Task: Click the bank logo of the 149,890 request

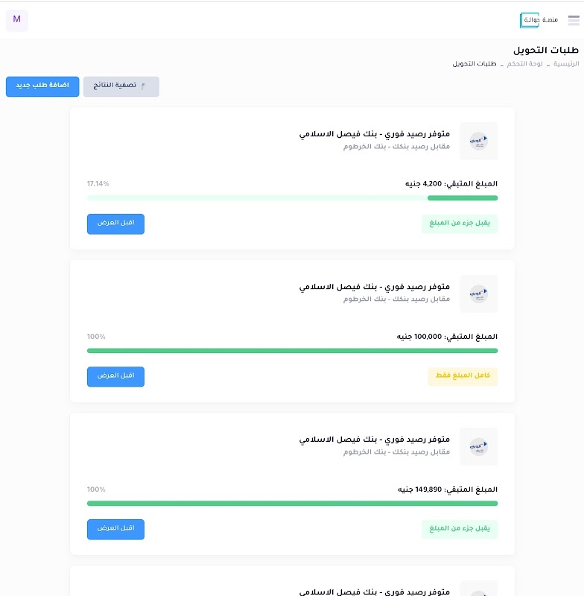Action: coord(478,446)
